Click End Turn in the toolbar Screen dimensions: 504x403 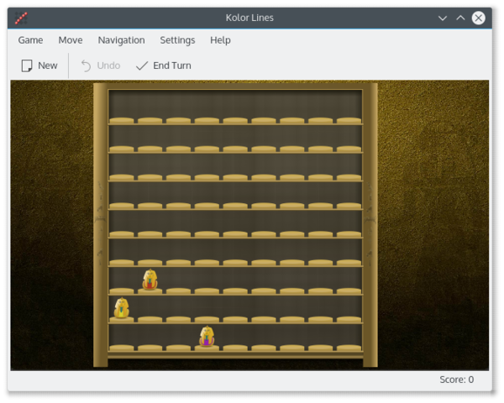click(x=164, y=65)
